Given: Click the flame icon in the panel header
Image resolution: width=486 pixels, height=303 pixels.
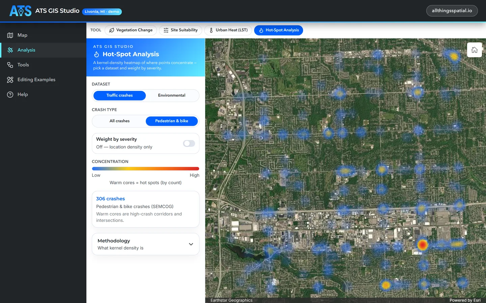Looking at the screenshot, I should (97, 54).
